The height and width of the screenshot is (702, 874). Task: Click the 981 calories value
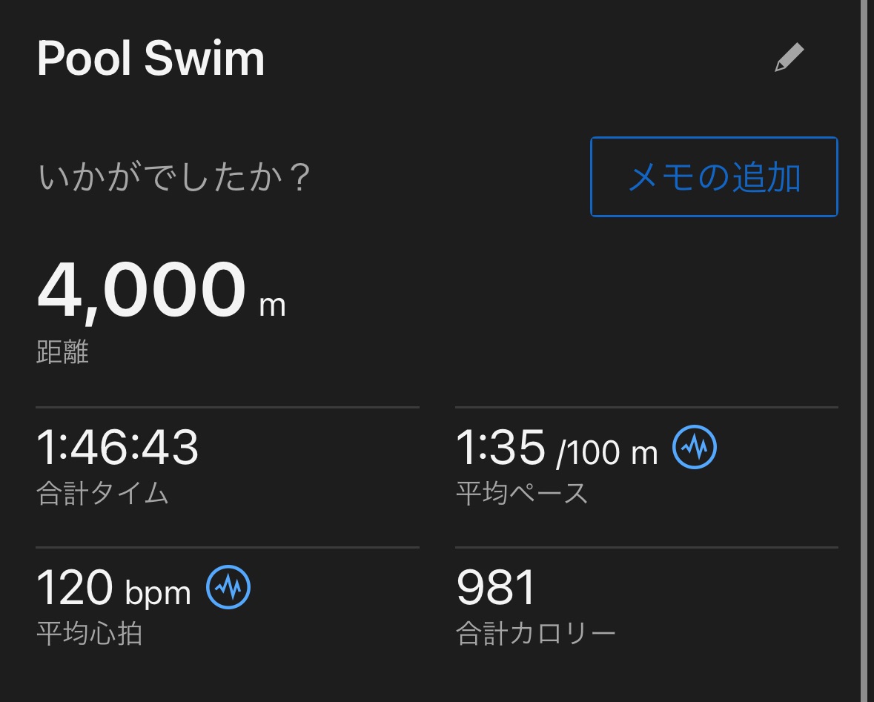coord(496,588)
